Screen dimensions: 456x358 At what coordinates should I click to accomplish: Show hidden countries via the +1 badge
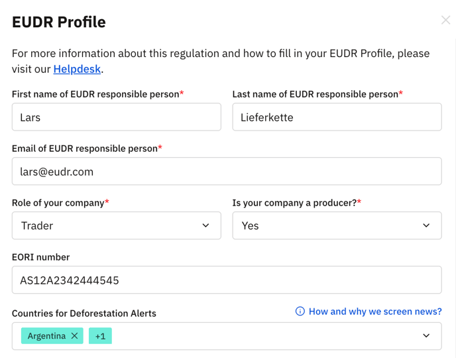click(100, 336)
